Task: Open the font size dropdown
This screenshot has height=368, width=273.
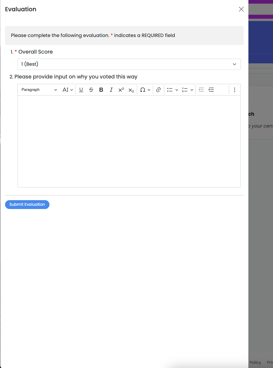Action: click(x=68, y=90)
